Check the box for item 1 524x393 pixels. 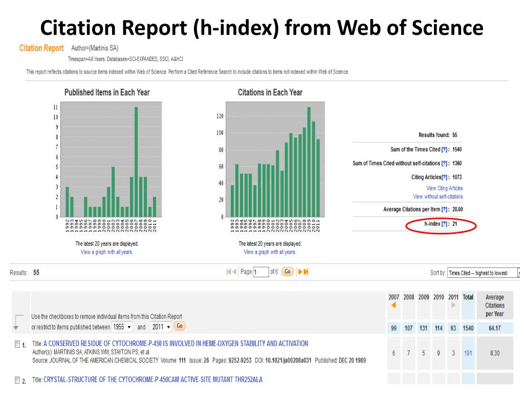17,344
